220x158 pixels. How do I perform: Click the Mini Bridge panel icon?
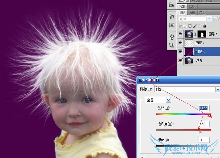[172, 5]
